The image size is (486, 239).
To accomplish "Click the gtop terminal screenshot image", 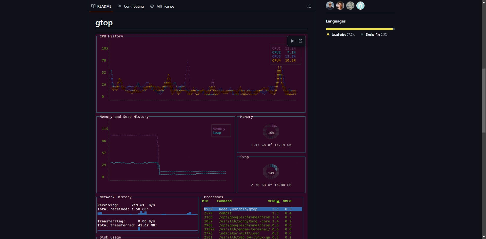I will pos(201,137).
